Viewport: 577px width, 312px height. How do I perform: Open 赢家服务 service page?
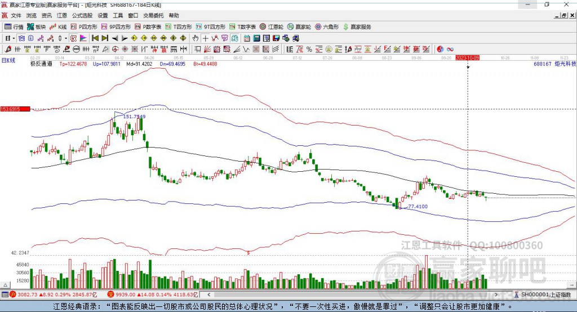click(x=357, y=27)
